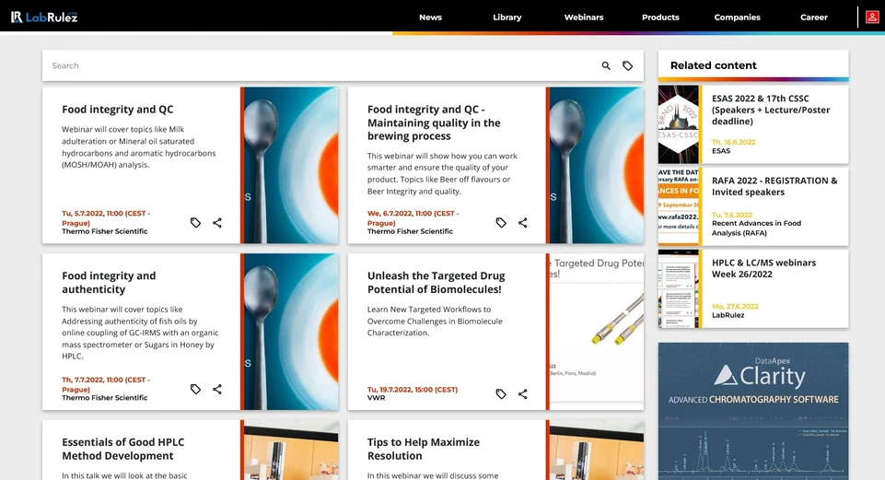Click the tag filter icon in search bar

pos(628,65)
